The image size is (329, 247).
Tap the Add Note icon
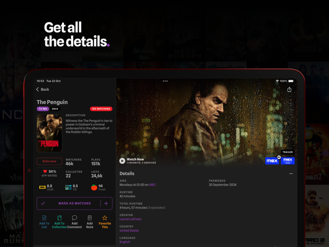(90, 218)
